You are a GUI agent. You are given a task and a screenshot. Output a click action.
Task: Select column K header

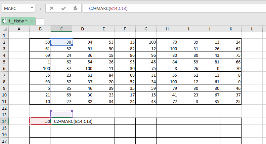231,29
